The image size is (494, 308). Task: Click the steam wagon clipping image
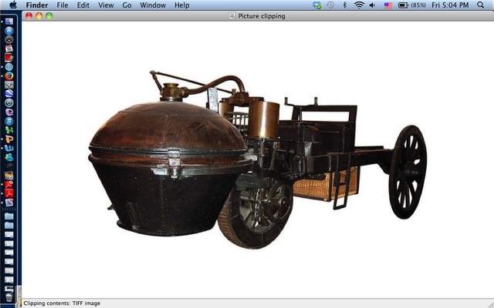pyautogui.click(x=259, y=159)
